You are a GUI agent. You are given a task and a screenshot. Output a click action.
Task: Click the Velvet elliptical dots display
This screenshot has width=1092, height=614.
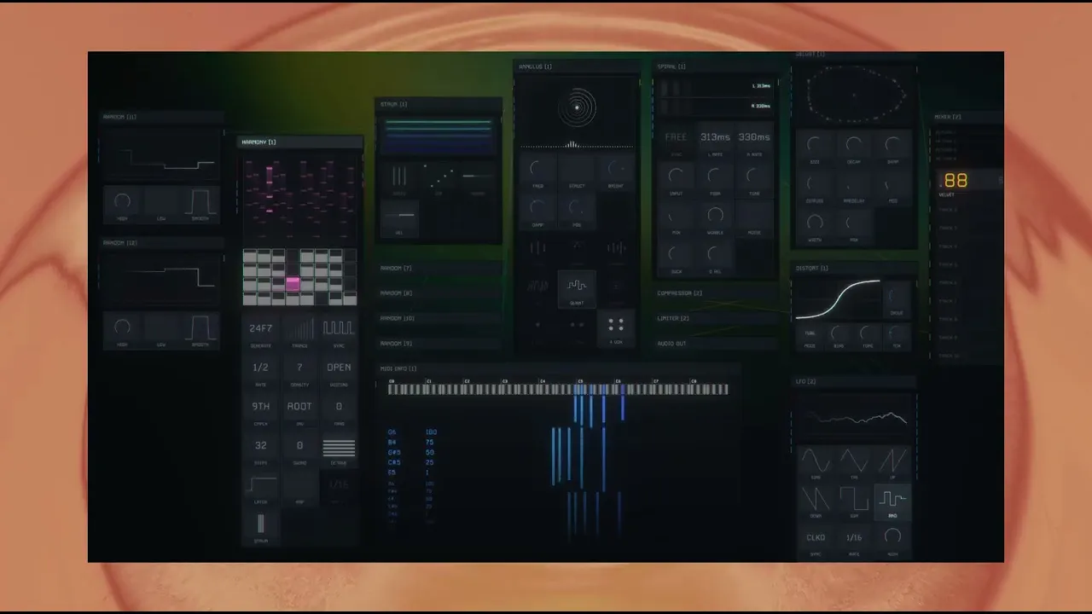point(854,94)
